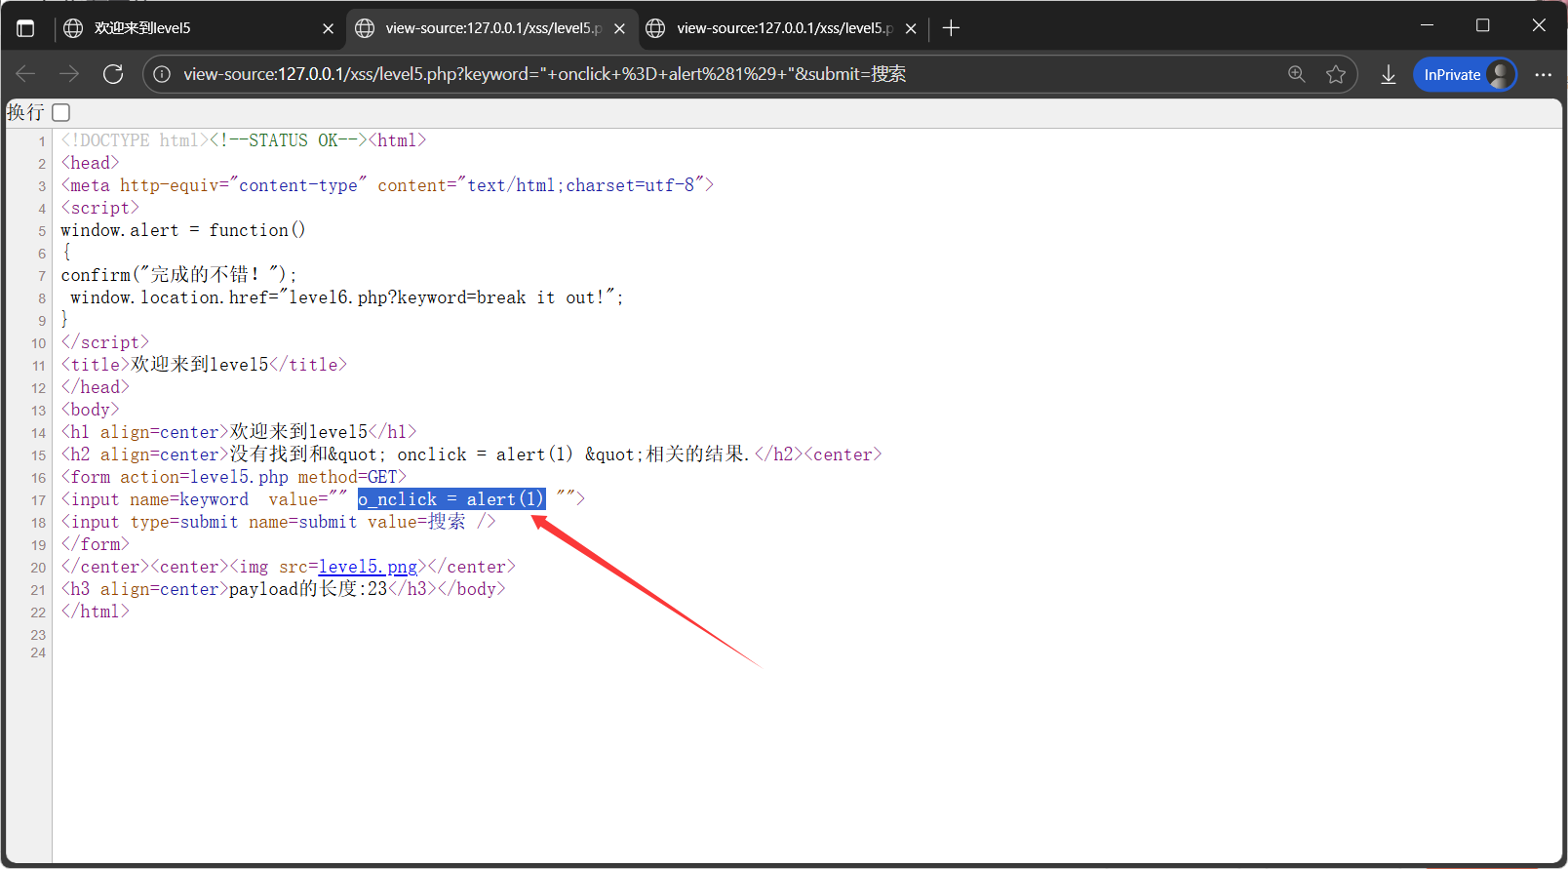Click the InPrivate profile button
1568x869 pixels.
pos(1466,74)
